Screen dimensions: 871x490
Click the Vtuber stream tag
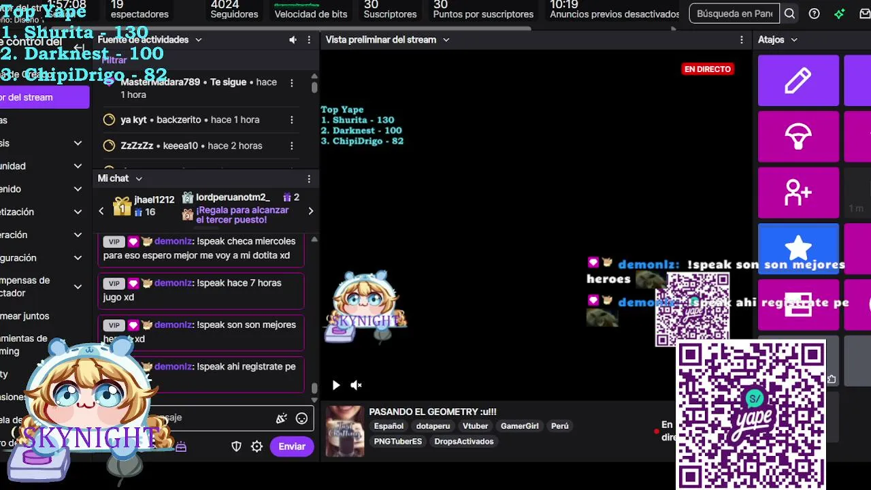pyautogui.click(x=475, y=426)
